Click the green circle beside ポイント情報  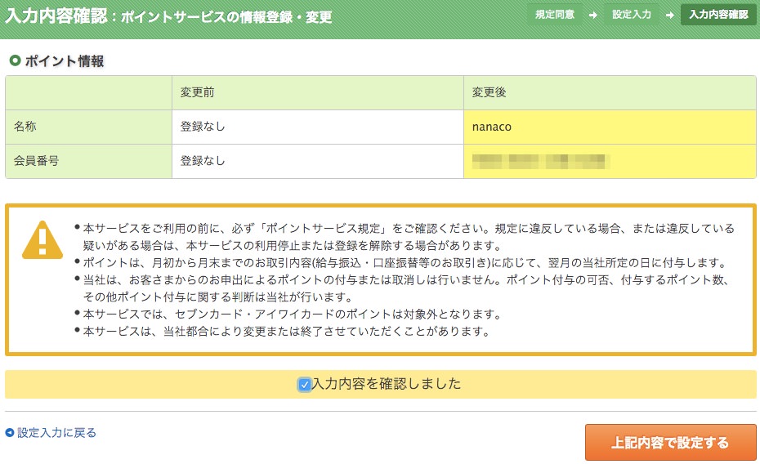[x=14, y=60]
